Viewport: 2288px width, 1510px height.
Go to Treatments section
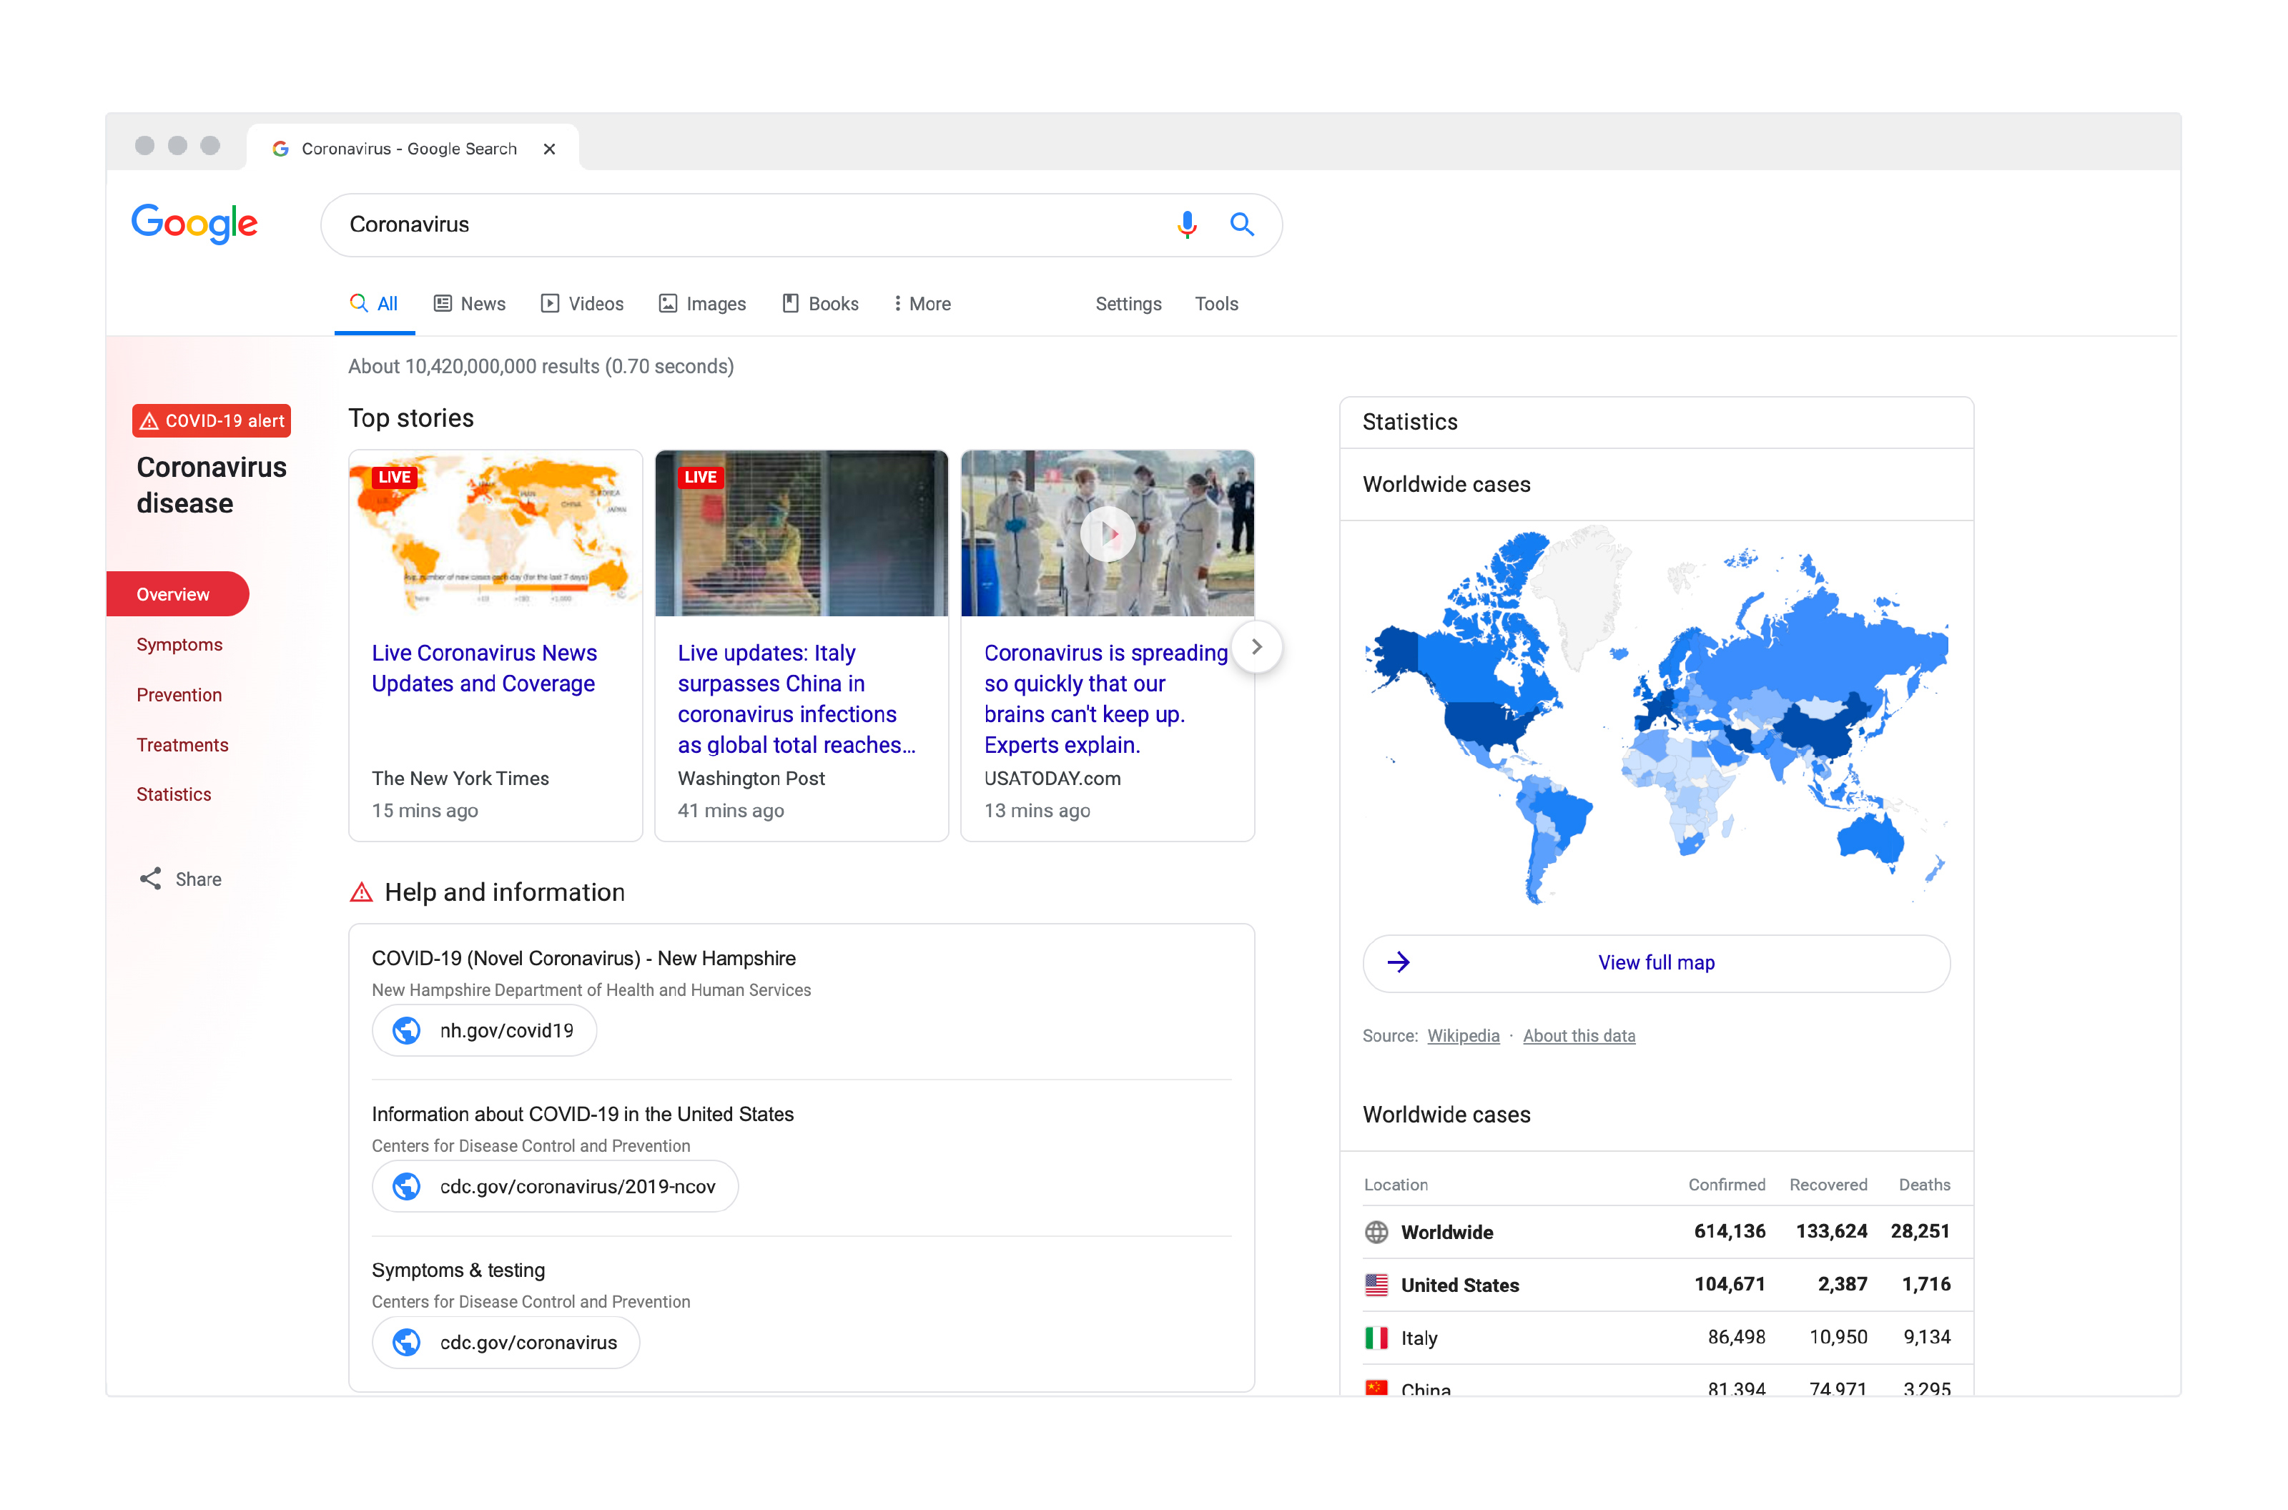point(182,744)
